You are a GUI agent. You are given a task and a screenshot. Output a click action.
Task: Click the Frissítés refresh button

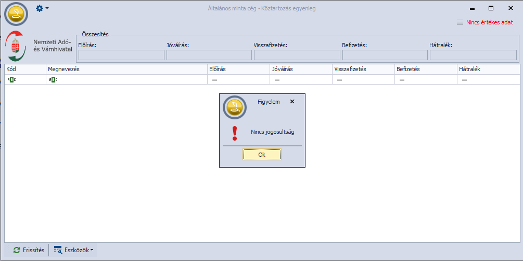point(29,250)
